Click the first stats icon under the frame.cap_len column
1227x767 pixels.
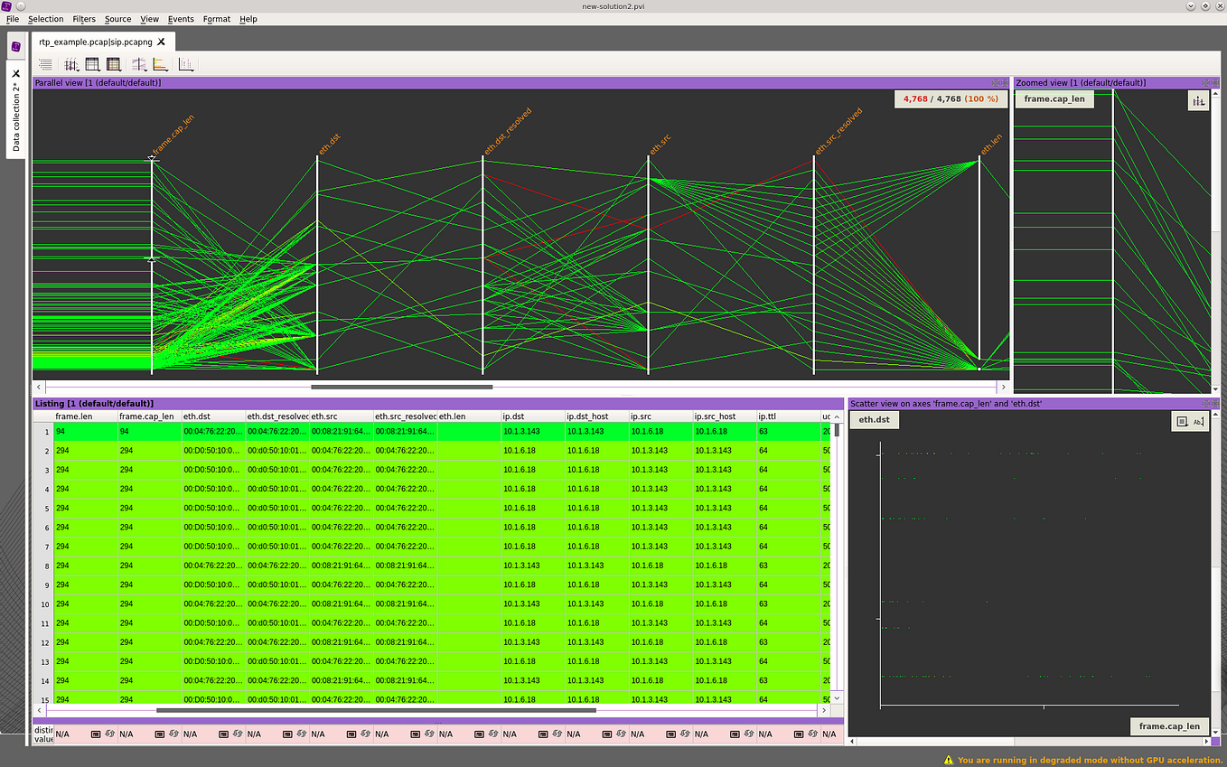pyautogui.click(x=160, y=734)
